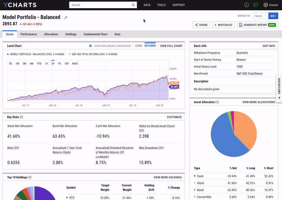Click the Connor user avatar icon

click(x=266, y=5)
